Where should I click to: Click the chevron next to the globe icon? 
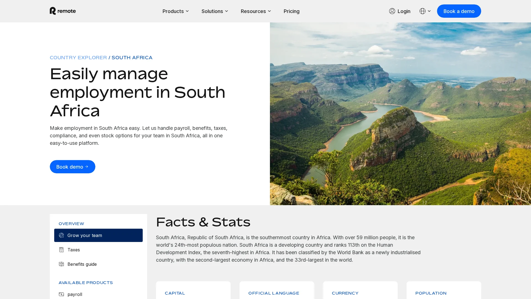click(x=429, y=11)
